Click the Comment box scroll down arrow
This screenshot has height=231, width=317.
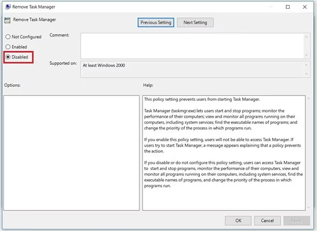coord(306,55)
